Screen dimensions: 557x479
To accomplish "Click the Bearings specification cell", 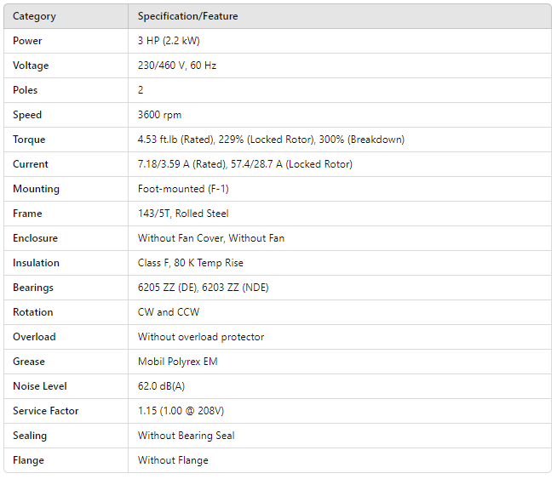I will (203, 288).
